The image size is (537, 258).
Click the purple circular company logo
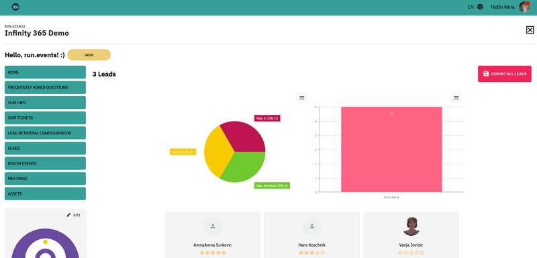[x=45, y=243]
